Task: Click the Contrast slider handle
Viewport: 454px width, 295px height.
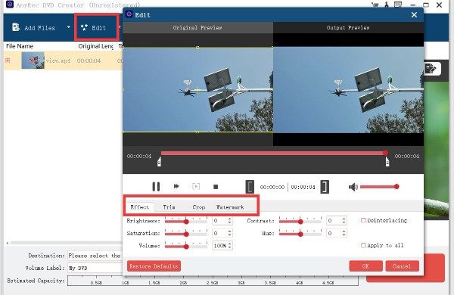Action: (x=300, y=222)
